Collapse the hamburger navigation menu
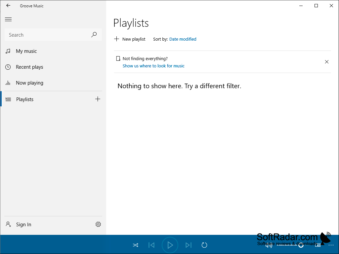 (x=8, y=19)
